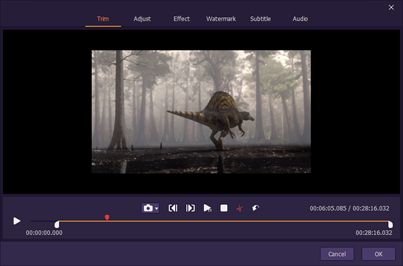This screenshot has width=403, height=266.
Task: Open the snapshot dropdown arrow
Action: pyautogui.click(x=156, y=208)
